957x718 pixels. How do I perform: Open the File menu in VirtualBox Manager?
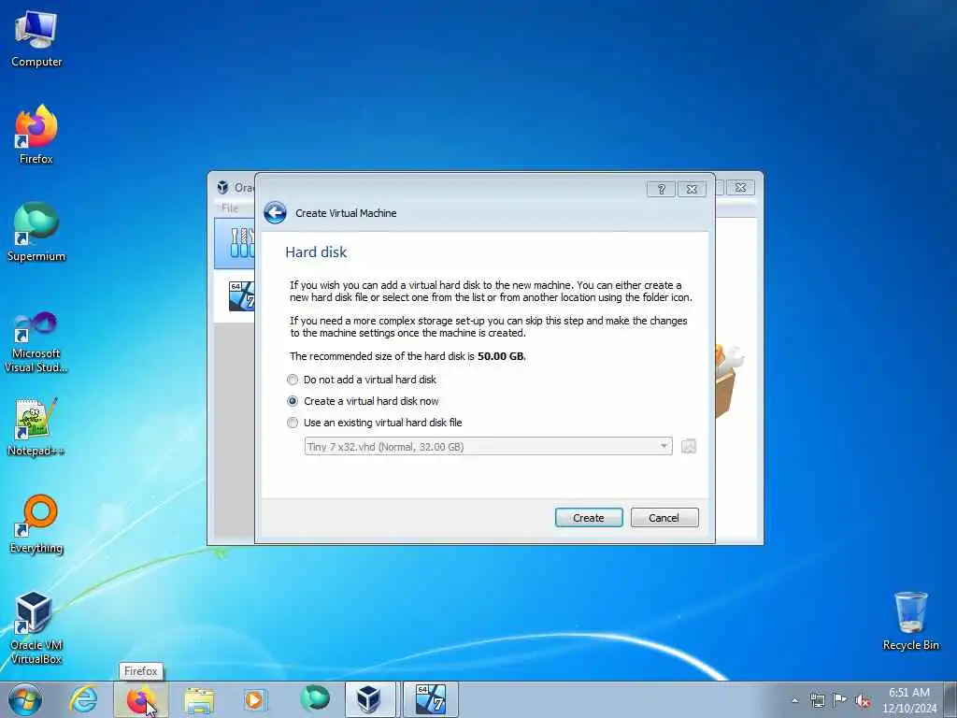point(230,208)
